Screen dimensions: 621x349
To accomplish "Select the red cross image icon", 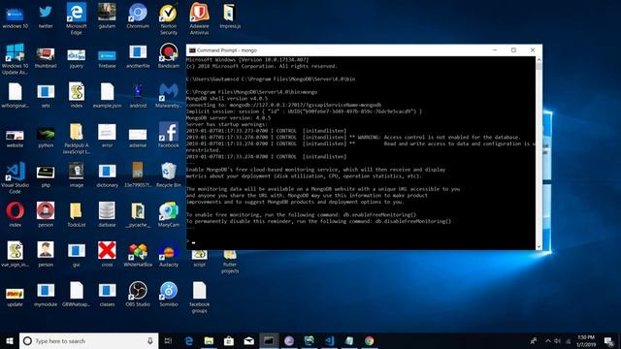I will tap(107, 254).
